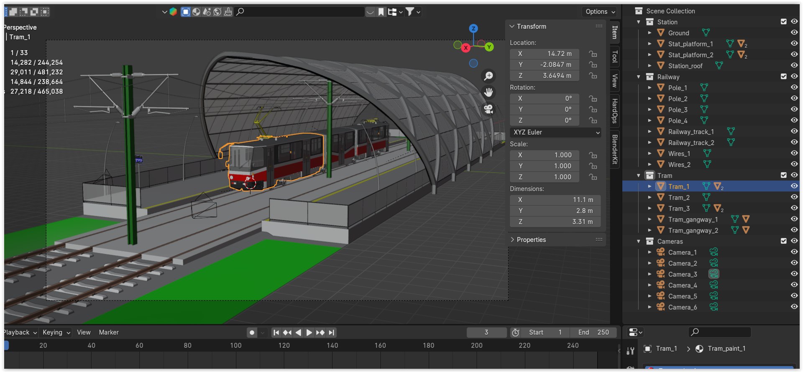Toggle camera view with the camera icon

click(x=488, y=109)
